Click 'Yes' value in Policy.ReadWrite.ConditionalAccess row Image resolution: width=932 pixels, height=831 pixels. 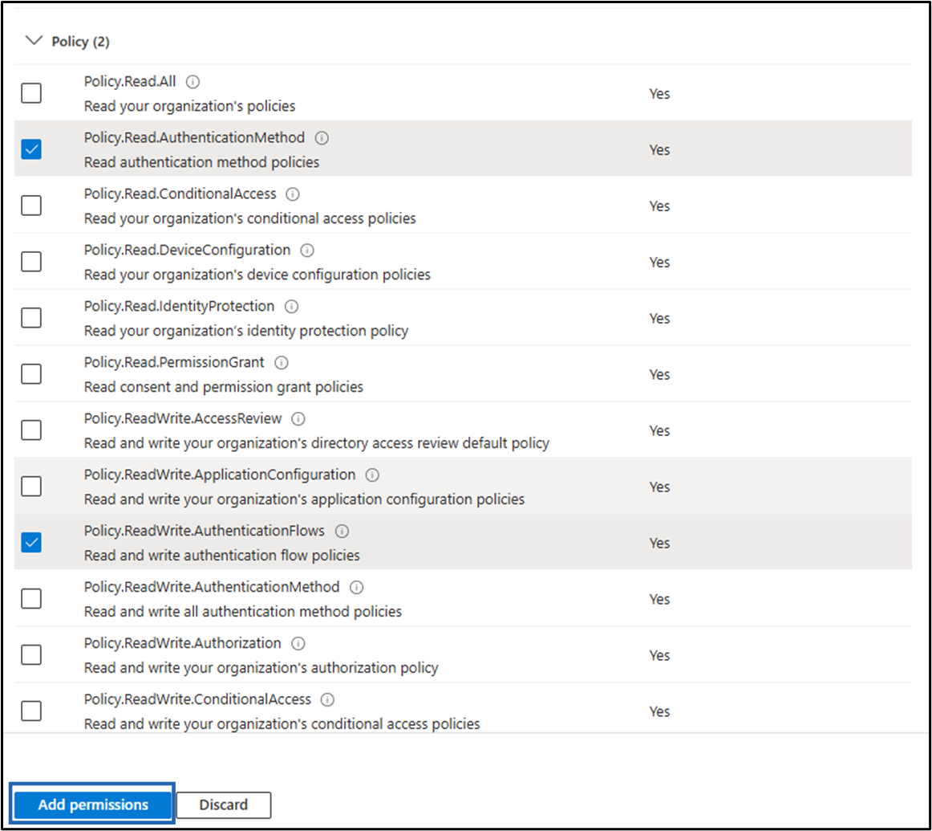coord(659,711)
